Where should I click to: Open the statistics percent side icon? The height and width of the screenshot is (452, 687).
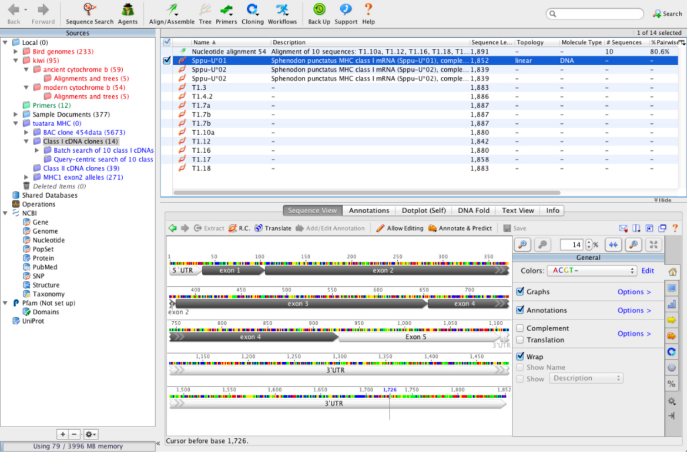[x=672, y=384]
